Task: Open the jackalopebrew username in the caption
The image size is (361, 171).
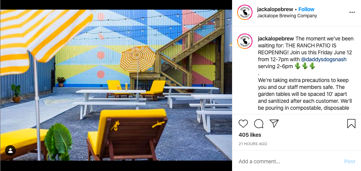Action: pos(276,39)
